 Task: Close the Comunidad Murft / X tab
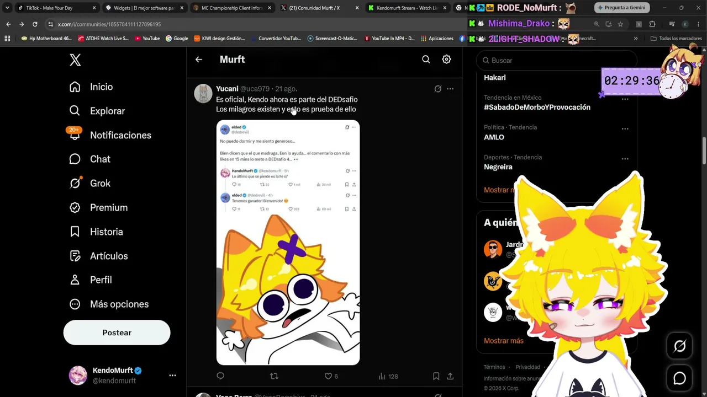point(357,8)
